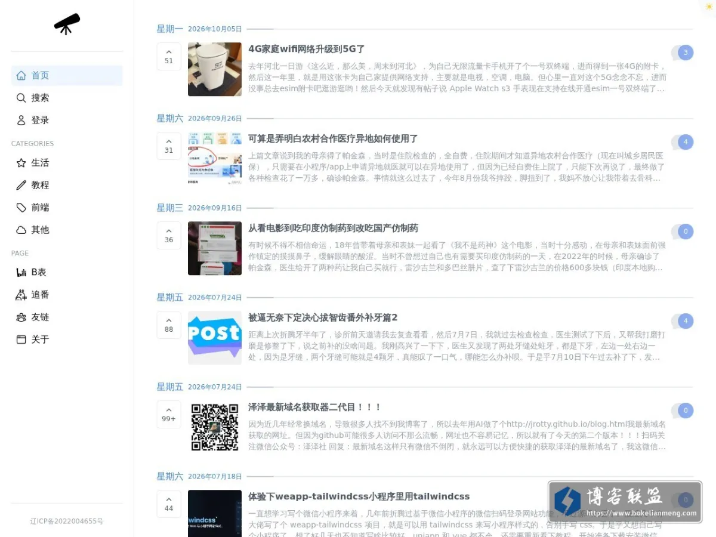
Task: Click the 星期一 weekday label
Action: 170,29
